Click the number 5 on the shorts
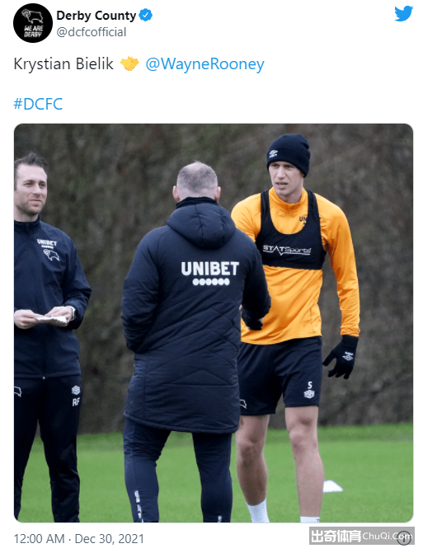This screenshot has width=423, height=553. 309,385
